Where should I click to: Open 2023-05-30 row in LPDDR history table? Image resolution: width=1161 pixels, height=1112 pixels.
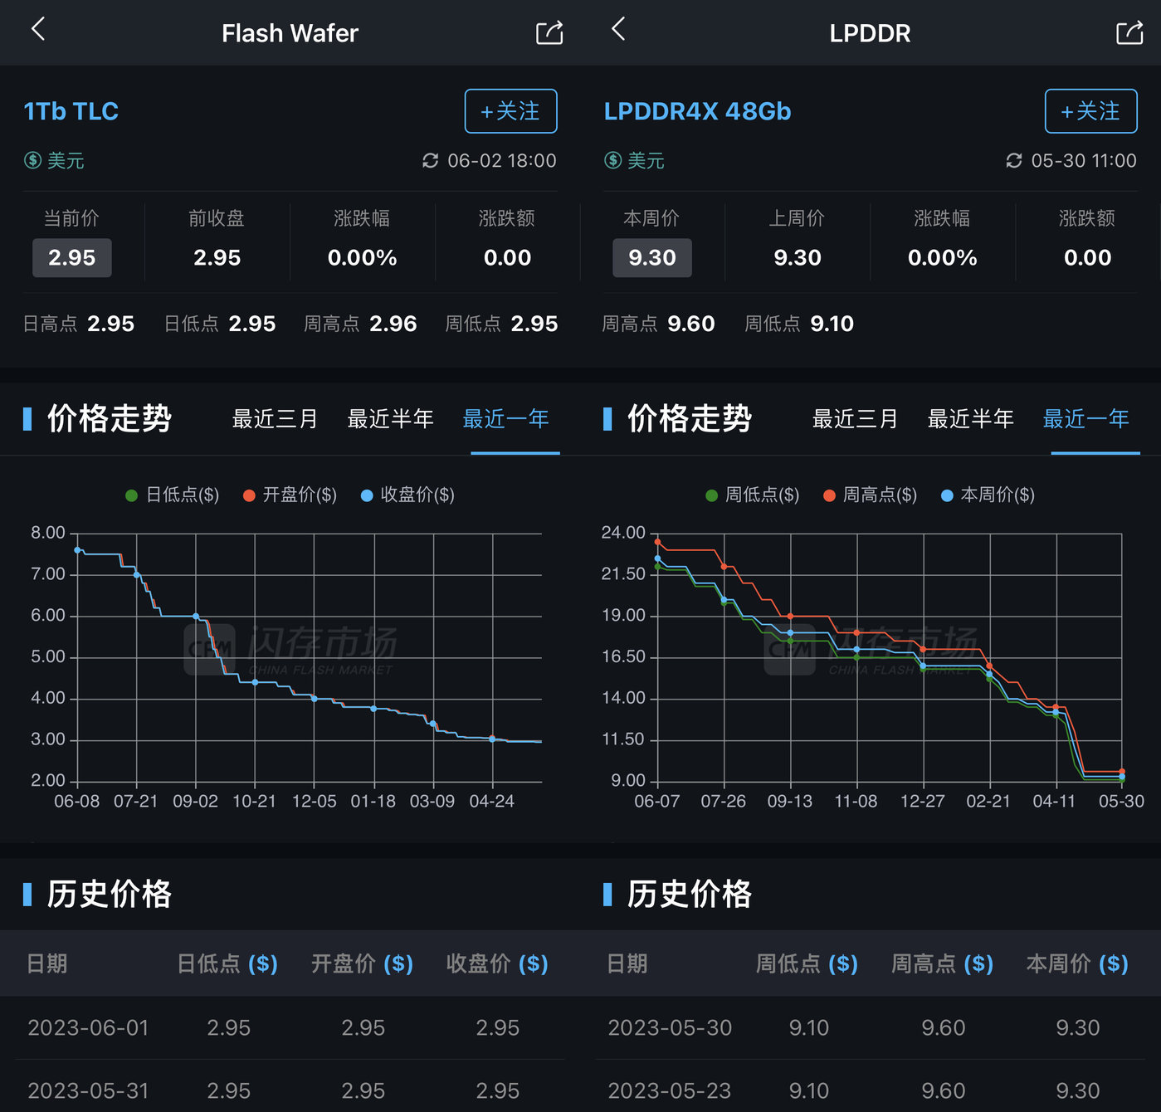pos(870,1028)
